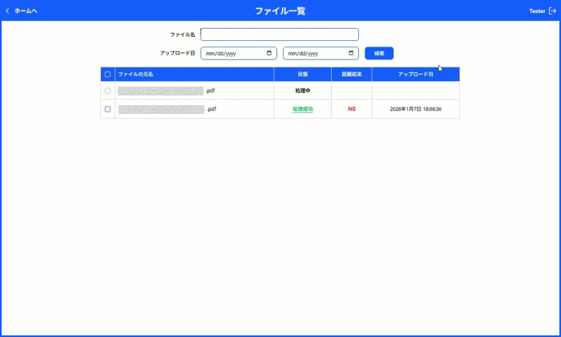Click the column header left of アップロード日
This screenshot has width=561, height=337.
351,74
